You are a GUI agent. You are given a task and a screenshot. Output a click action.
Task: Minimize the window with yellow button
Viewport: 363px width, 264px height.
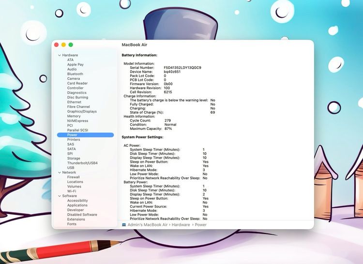[x=63, y=45]
